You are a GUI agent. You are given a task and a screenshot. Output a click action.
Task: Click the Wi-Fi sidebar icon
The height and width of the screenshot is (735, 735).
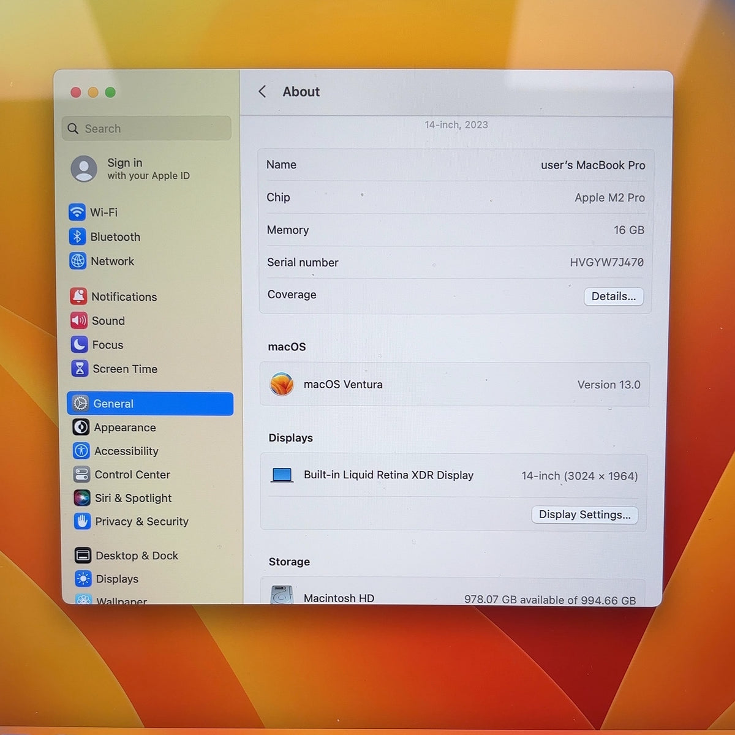pos(77,212)
